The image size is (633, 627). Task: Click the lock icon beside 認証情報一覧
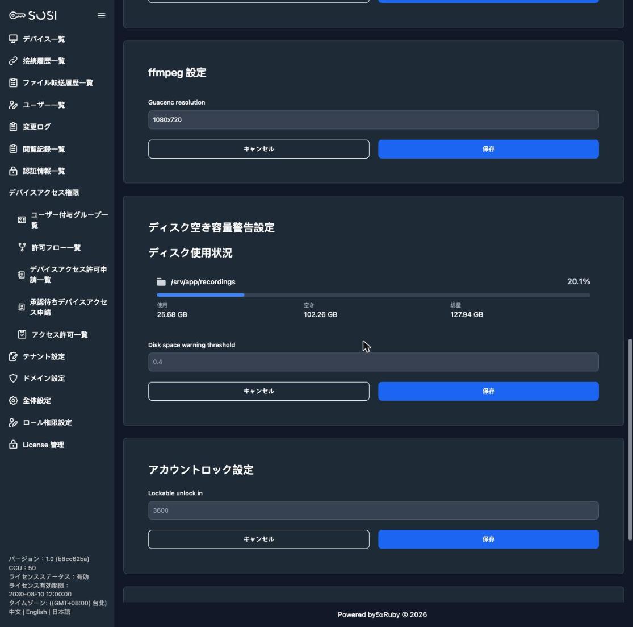pos(13,171)
